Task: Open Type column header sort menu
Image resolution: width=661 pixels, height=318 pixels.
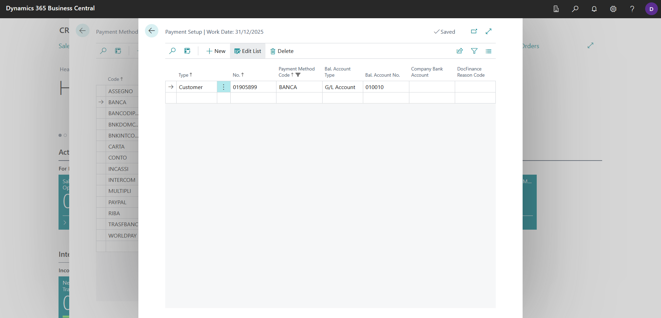Action: (185, 75)
